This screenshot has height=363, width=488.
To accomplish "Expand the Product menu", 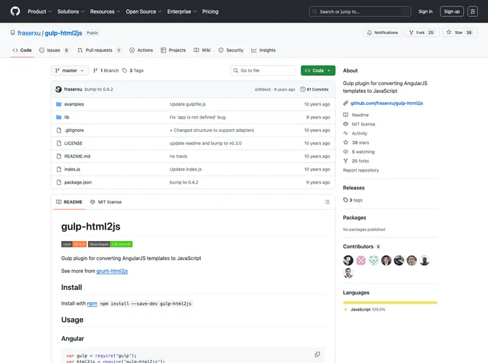I will pyautogui.click(x=40, y=11).
